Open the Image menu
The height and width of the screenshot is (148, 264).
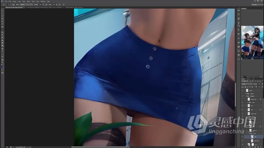[14, 1]
